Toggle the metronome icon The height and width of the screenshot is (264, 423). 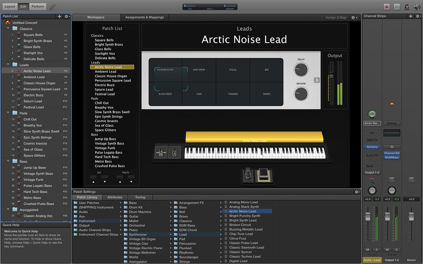tap(407, 6)
